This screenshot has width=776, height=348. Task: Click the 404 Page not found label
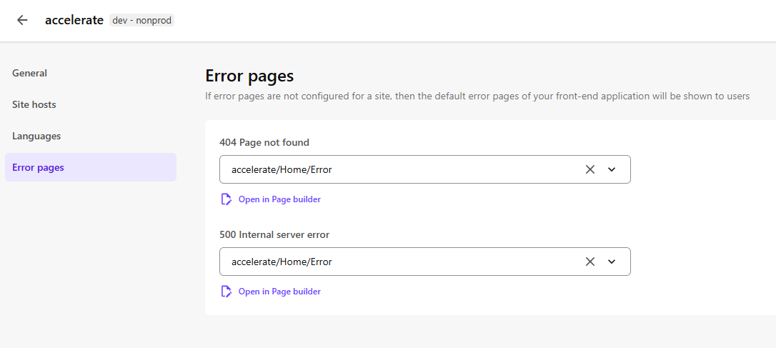click(x=264, y=142)
